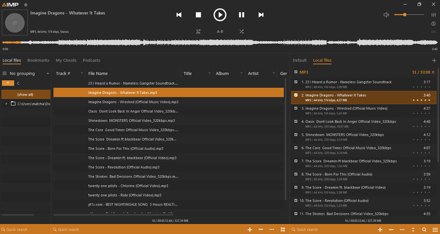Open the internet radio capture icon
Screen dimensions: 440x234
coord(433,32)
